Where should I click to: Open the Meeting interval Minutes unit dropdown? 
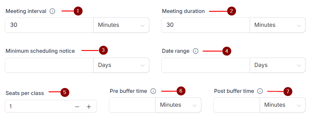tap(121, 25)
